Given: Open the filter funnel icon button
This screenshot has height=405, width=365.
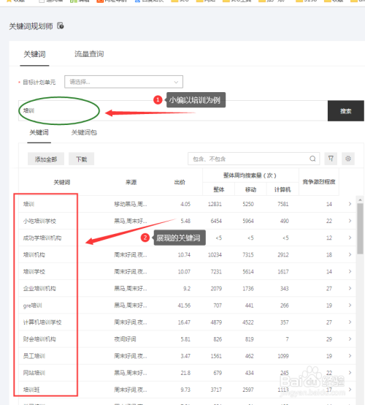Looking at the screenshot, I should point(331,159).
